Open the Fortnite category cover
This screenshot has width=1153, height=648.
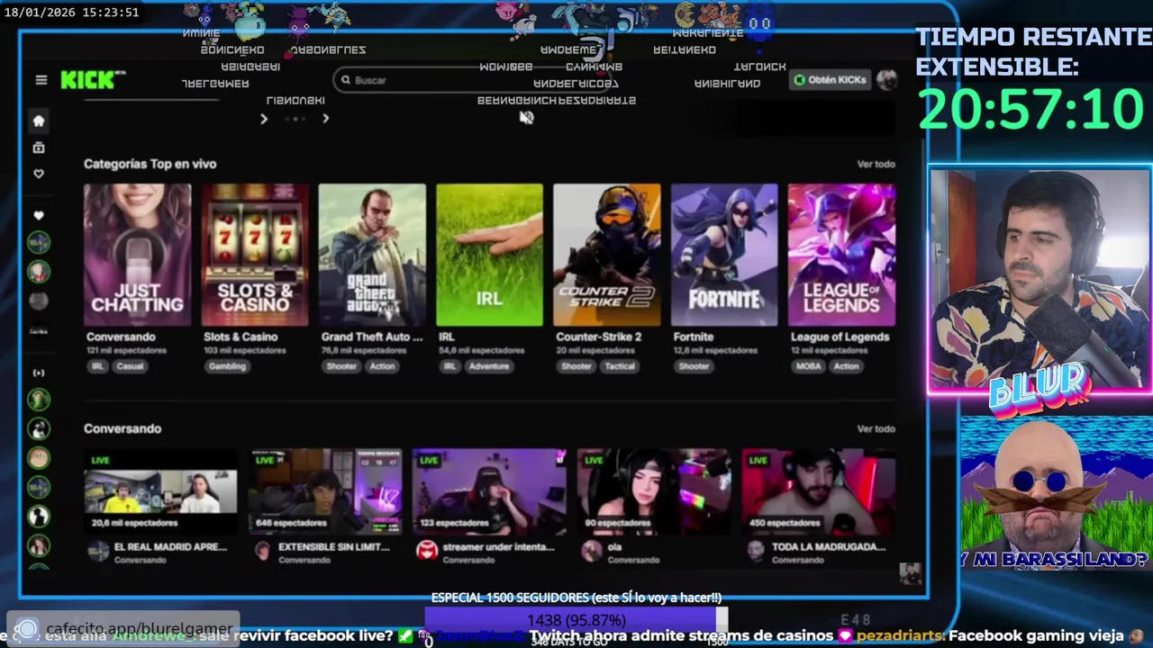click(724, 255)
